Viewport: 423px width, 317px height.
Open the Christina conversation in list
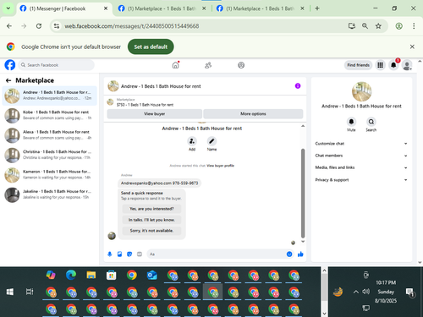(x=50, y=155)
